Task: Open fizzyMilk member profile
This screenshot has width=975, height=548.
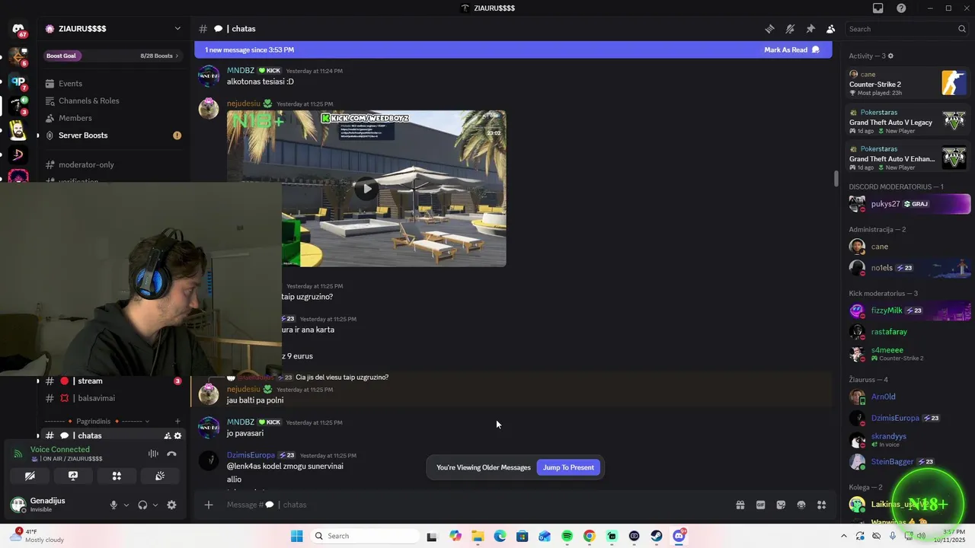Action: tap(909, 311)
